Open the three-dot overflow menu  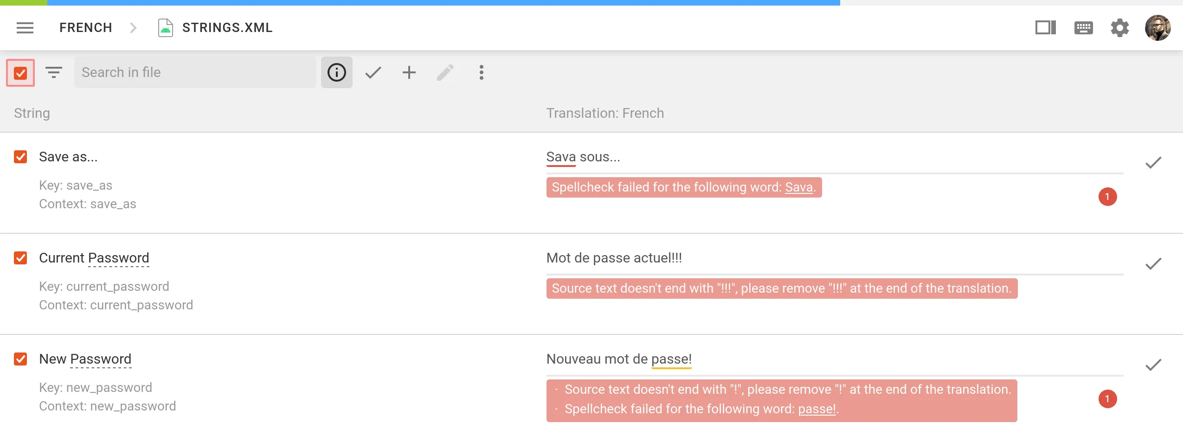coord(481,72)
